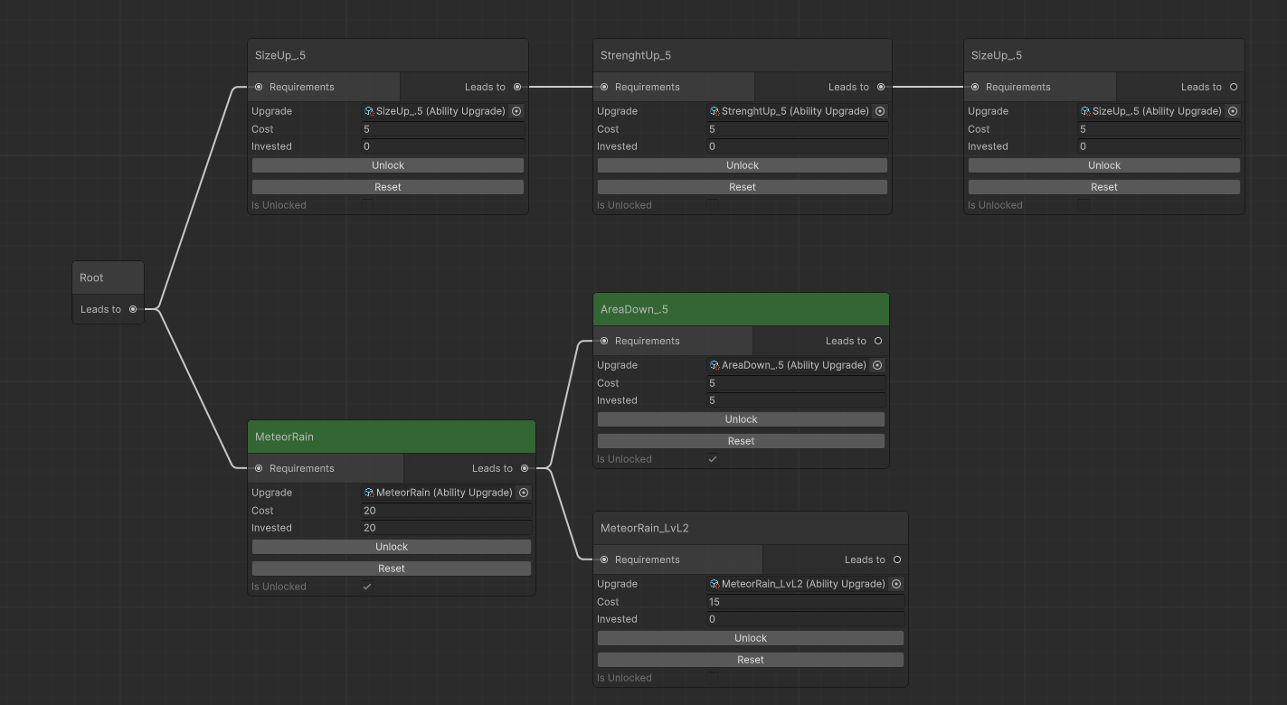
Task: Click Reset button on MeteorRain node
Action: (x=392, y=569)
